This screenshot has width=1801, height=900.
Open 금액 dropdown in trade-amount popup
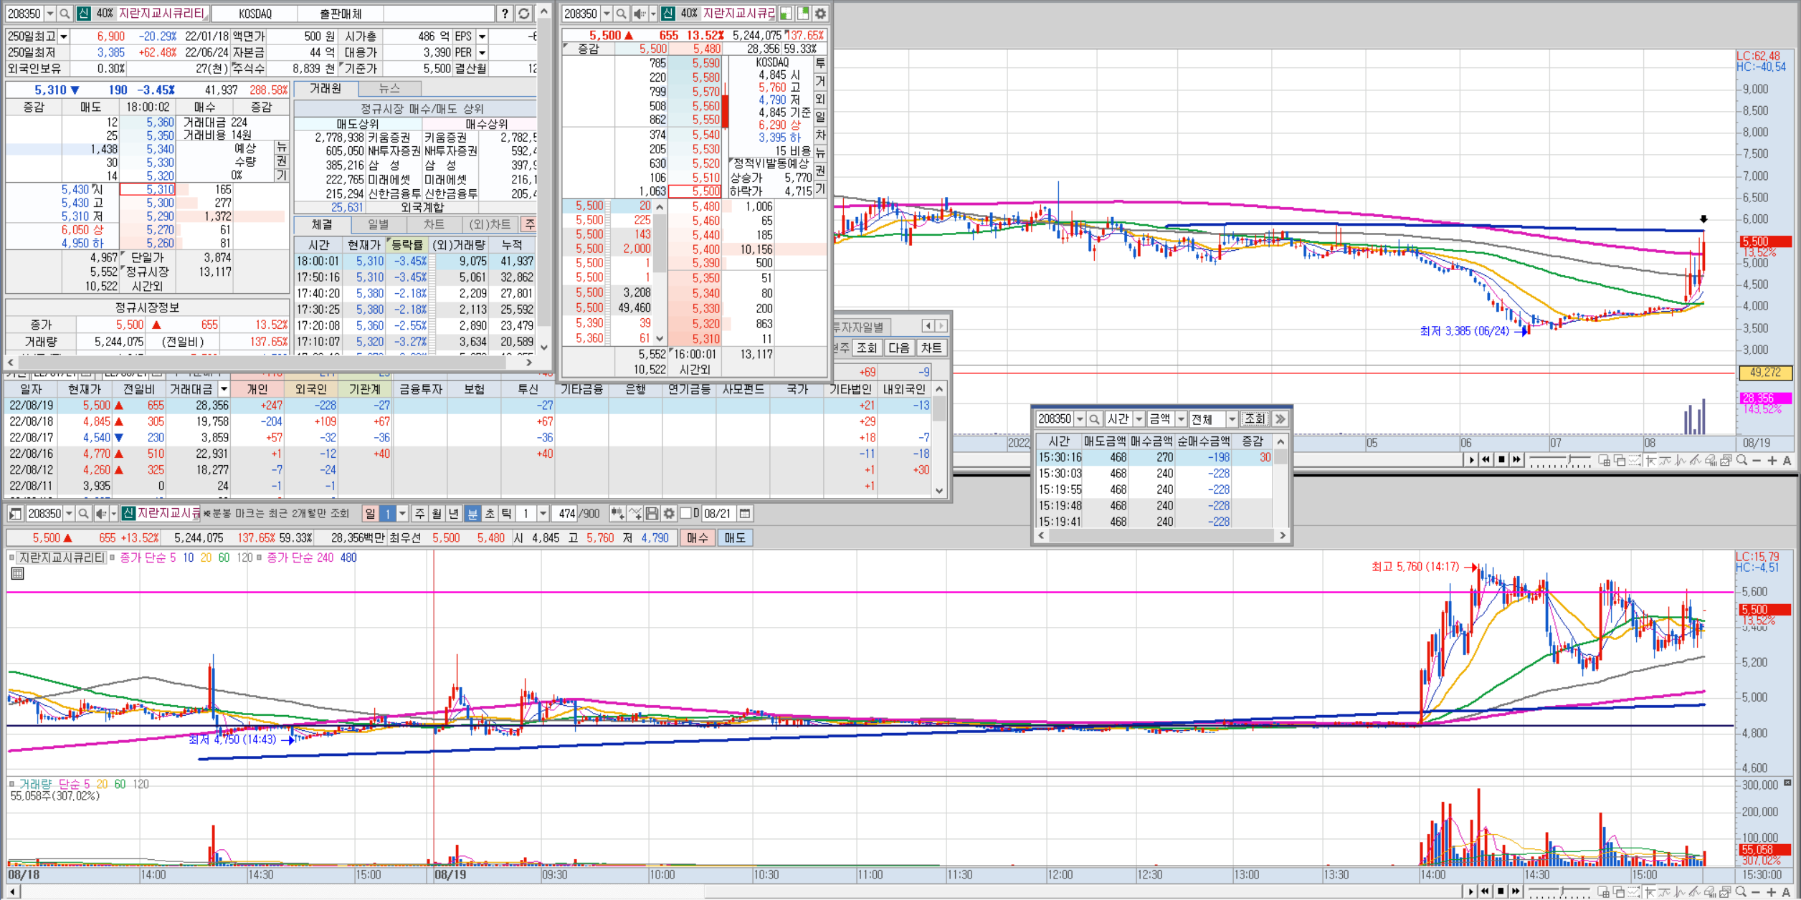coord(1181,418)
